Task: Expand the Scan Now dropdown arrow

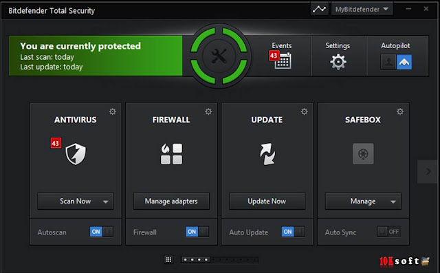Action: coord(105,201)
